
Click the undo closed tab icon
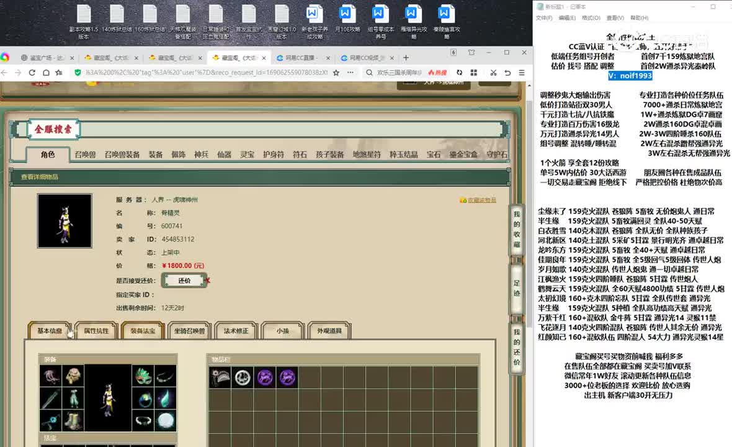click(x=507, y=73)
